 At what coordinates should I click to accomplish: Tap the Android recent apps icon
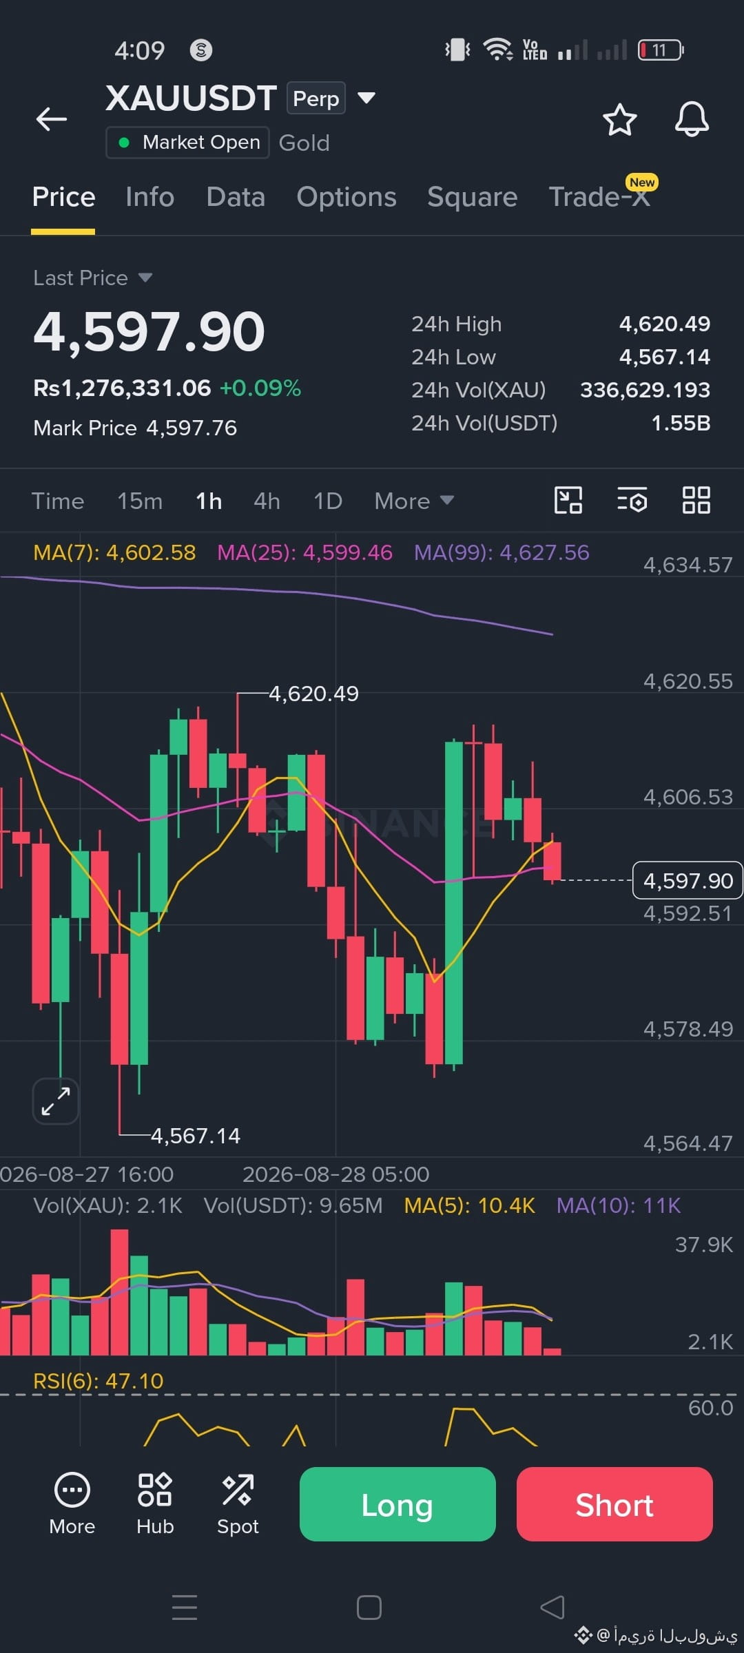click(185, 1608)
